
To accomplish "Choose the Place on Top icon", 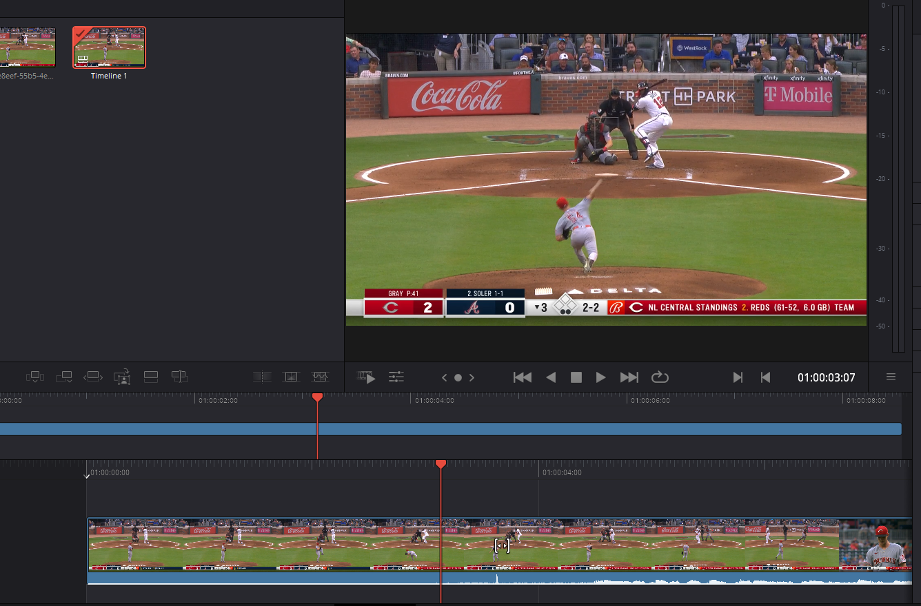I will [151, 377].
